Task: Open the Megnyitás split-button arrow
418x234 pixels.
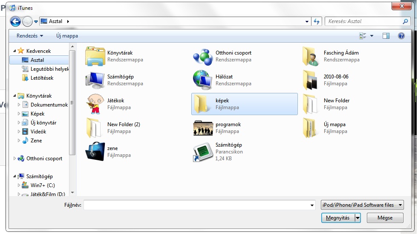Action: click(357, 218)
